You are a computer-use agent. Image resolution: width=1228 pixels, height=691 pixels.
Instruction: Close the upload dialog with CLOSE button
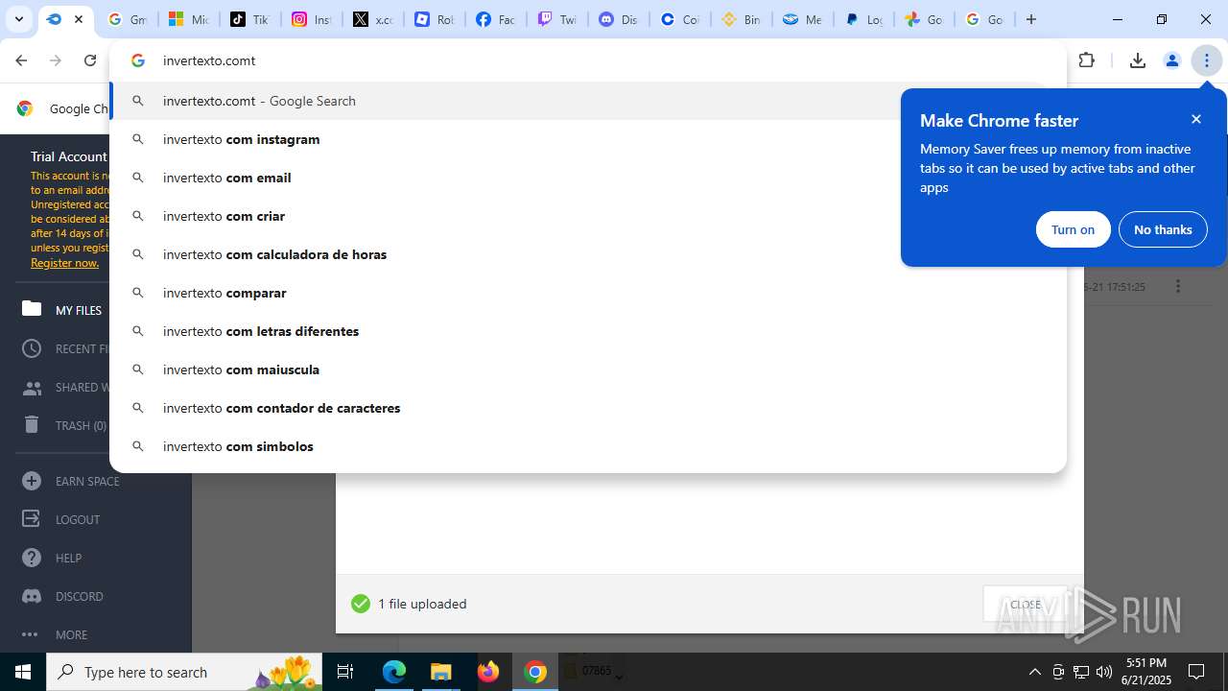click(x=1025, y=604)
